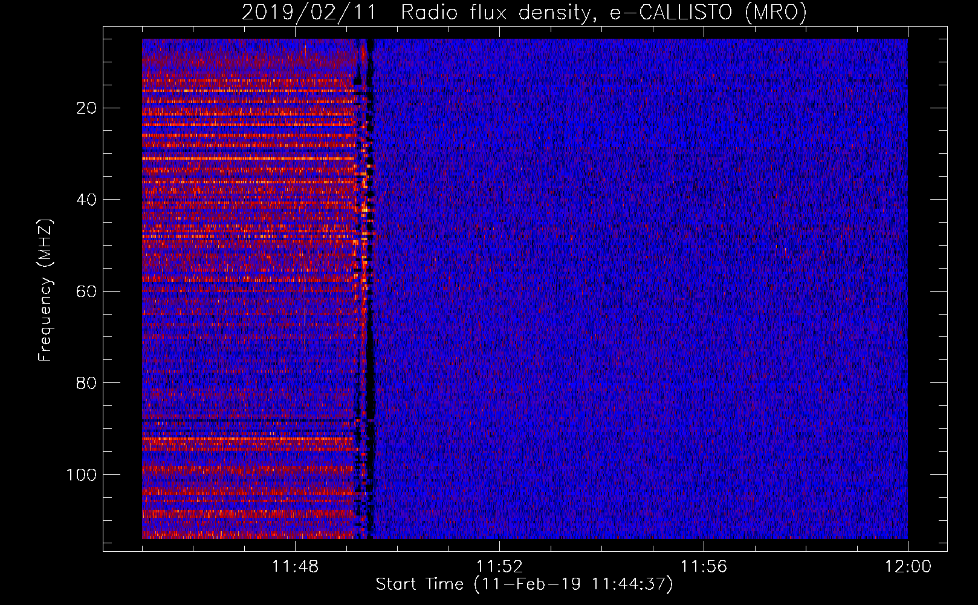Click the '100' frequency tick label
978x605 pixels.
click(82, 475)
